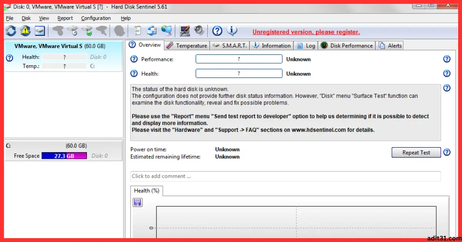Click help icon at right end of Performance row
This screenshot has height=242, width=462.
(x=447, y=59)
